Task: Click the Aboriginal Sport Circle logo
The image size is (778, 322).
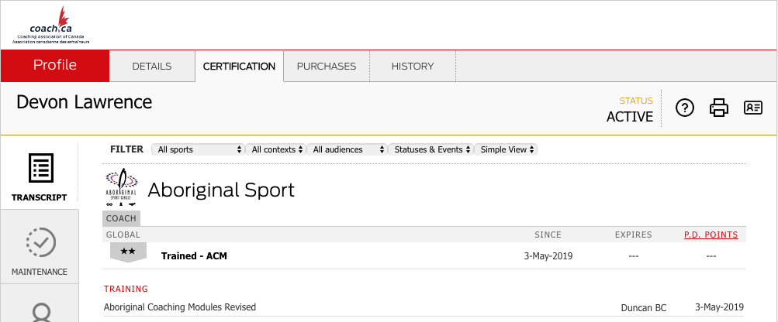Action: point(122,188)
